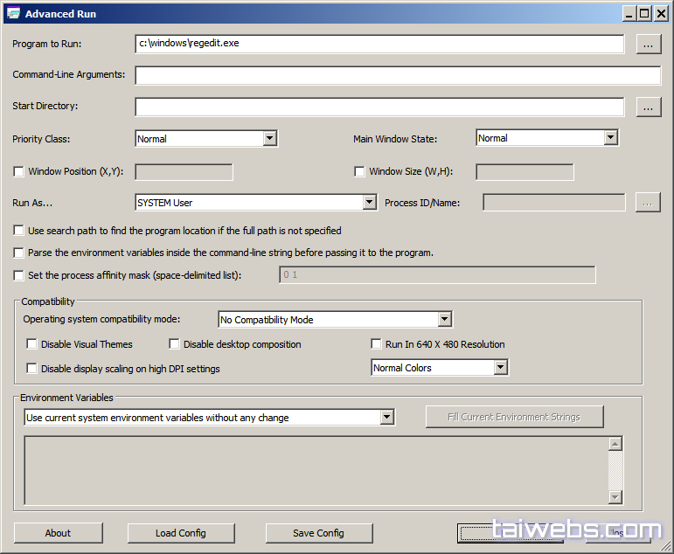The width and height of the screenshot is (674, 554).
Task: Enable the Window Size (W,H) checkbox
Action: pyautogui.click(x=359, y=172)
